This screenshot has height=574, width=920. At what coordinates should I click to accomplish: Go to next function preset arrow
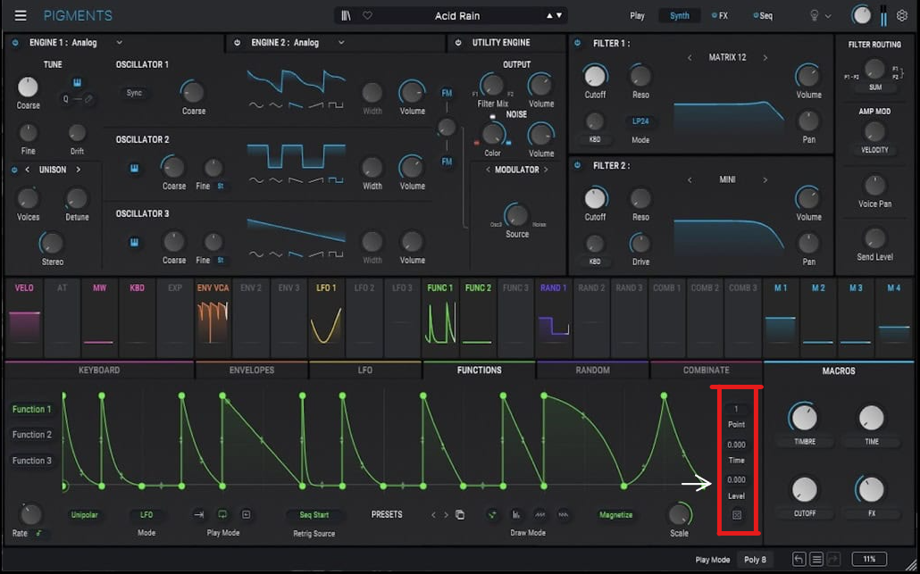pyautogui.click(x=446, y=515)
